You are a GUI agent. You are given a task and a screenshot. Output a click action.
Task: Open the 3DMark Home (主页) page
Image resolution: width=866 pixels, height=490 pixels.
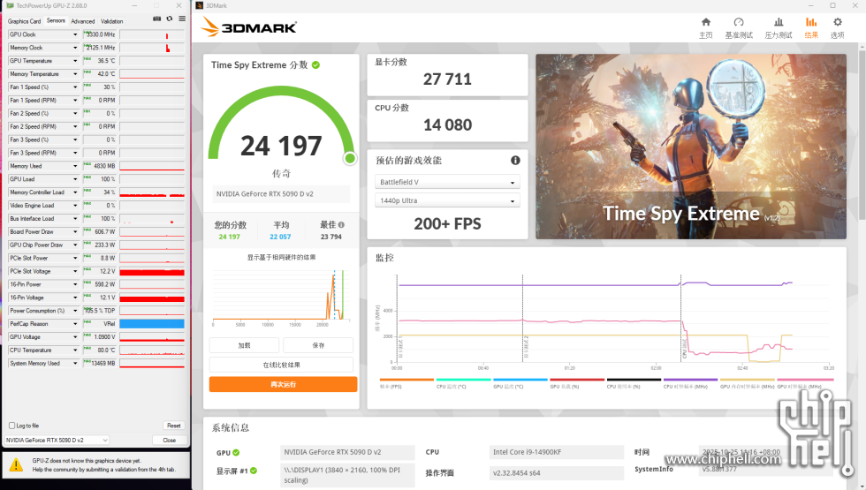705,26
